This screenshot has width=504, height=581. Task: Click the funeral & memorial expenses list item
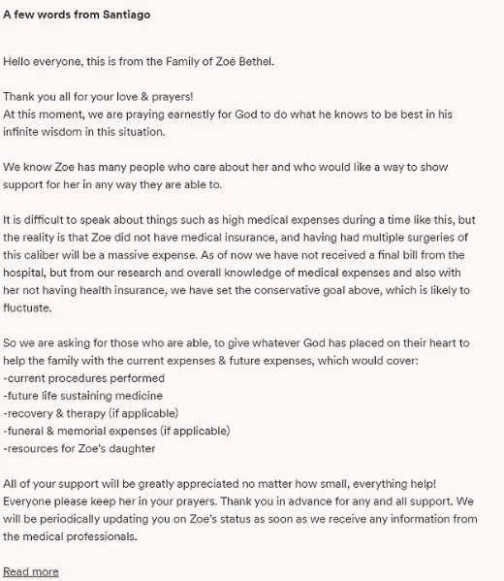pos(116,431)
